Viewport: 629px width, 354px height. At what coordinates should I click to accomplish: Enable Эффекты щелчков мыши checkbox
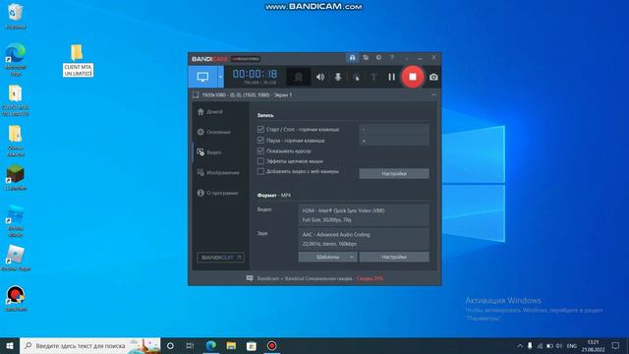(x=260, y=161)
